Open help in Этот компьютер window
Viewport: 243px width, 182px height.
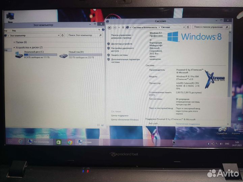[103, 30]
